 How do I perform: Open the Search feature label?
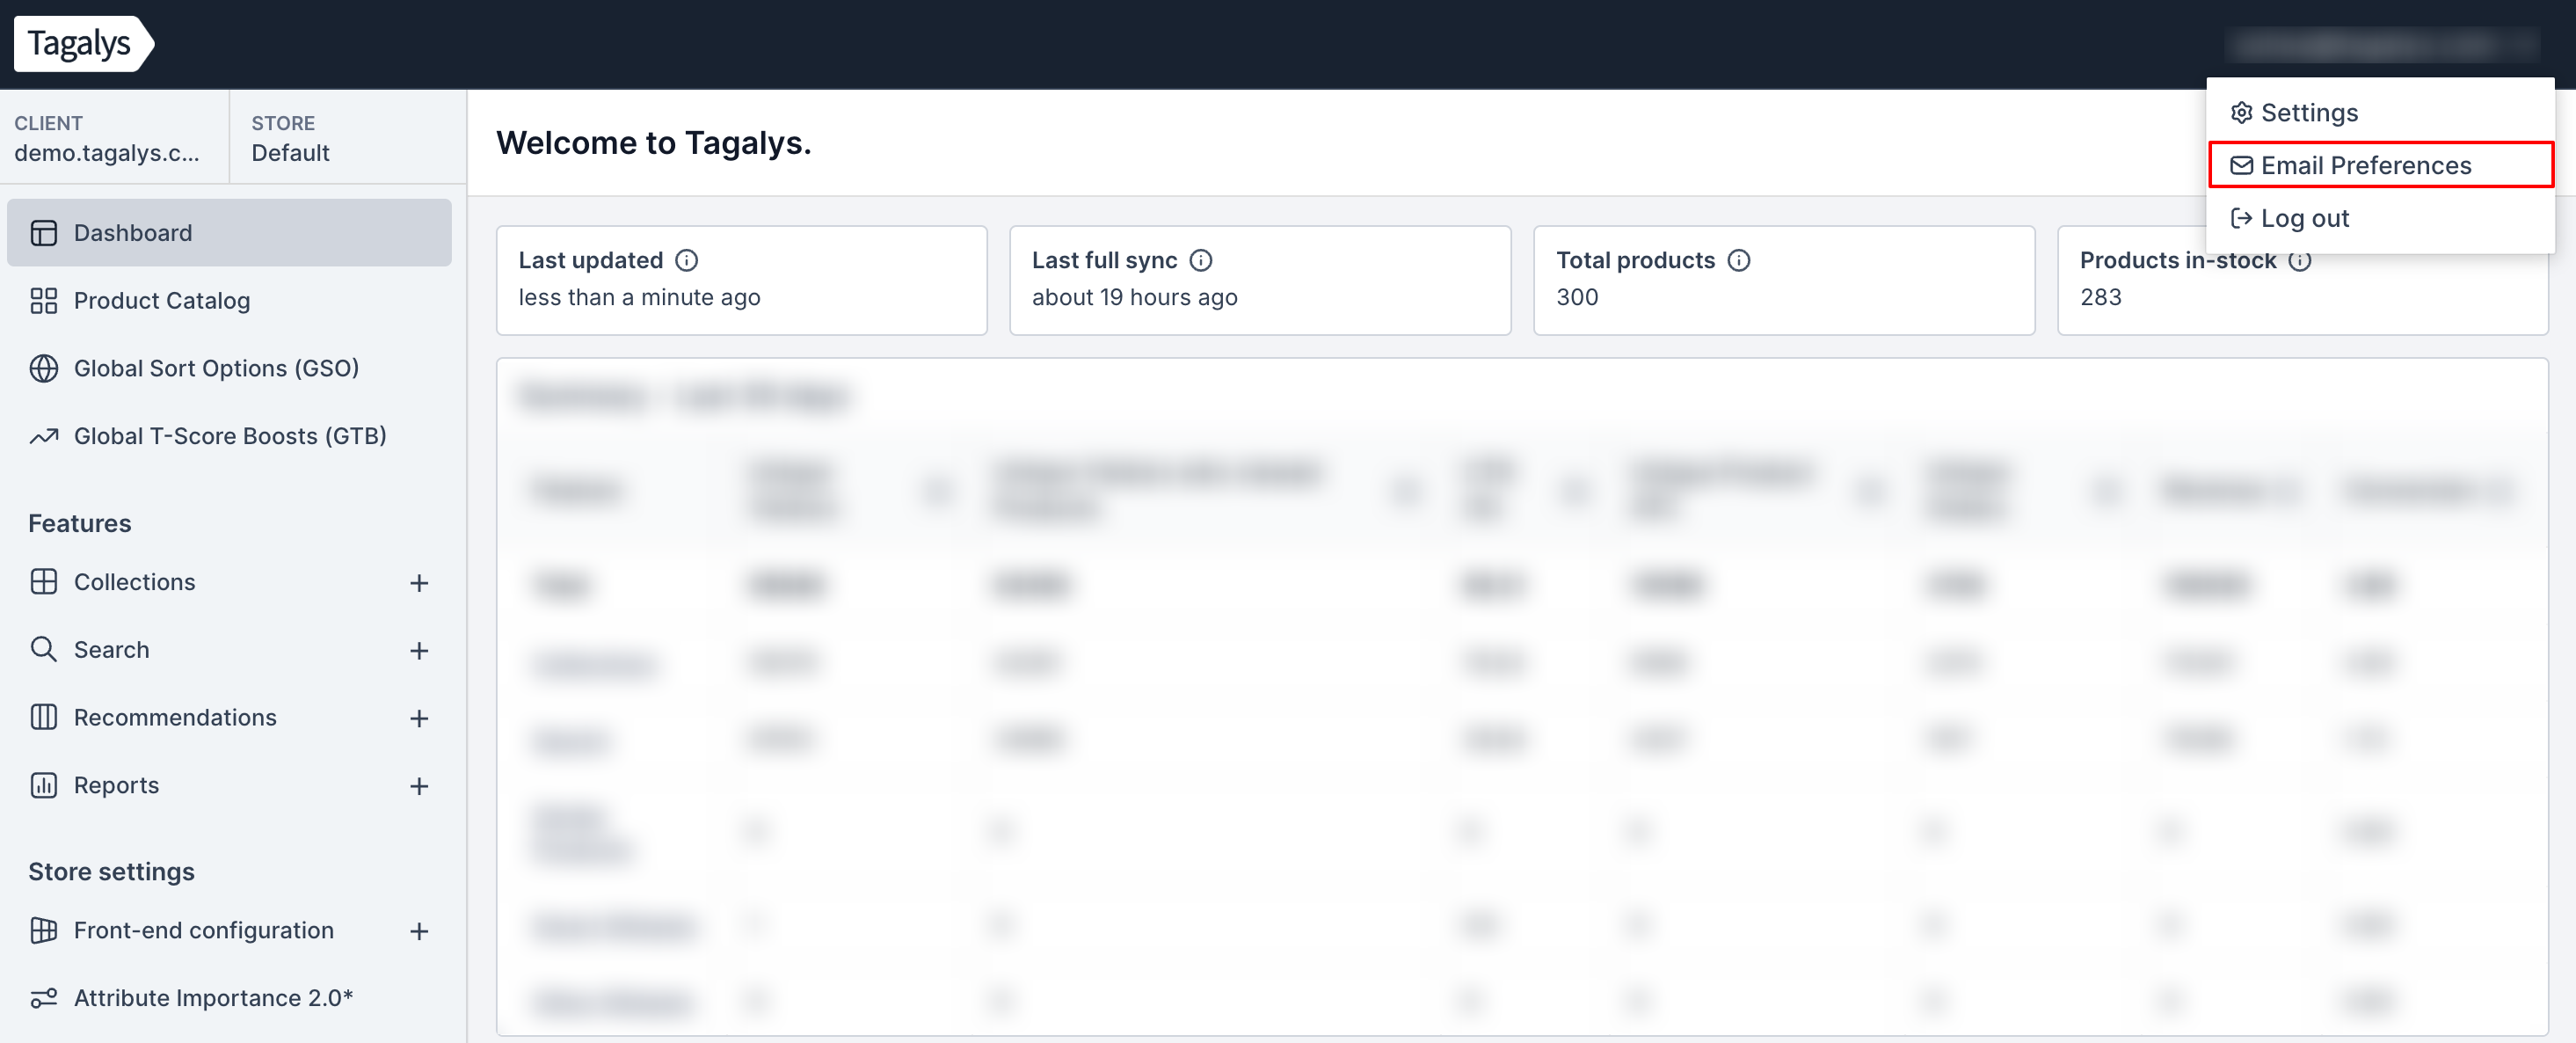[x=112, y=650]
